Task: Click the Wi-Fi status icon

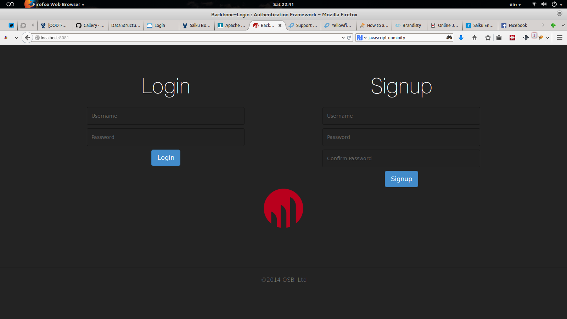Action: 534,4
